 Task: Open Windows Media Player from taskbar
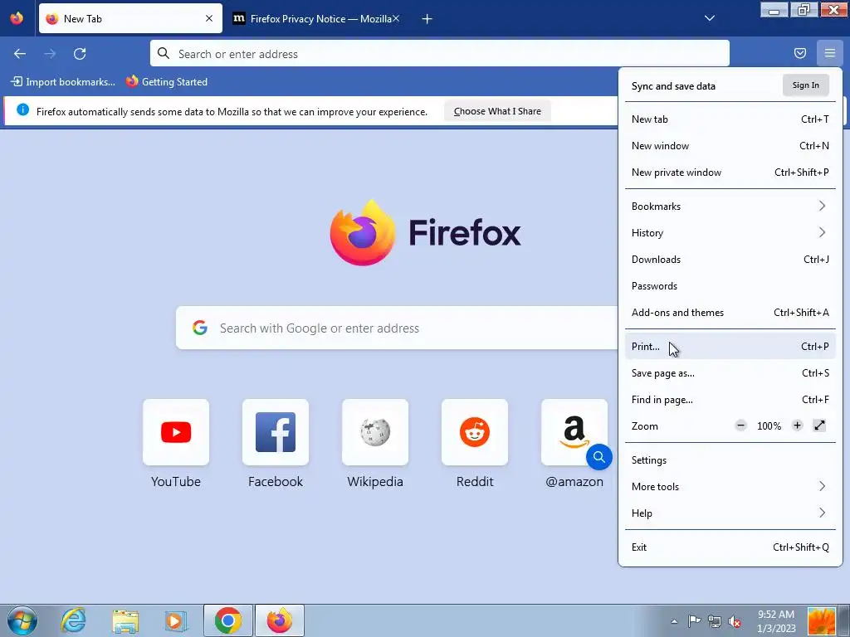176,620
